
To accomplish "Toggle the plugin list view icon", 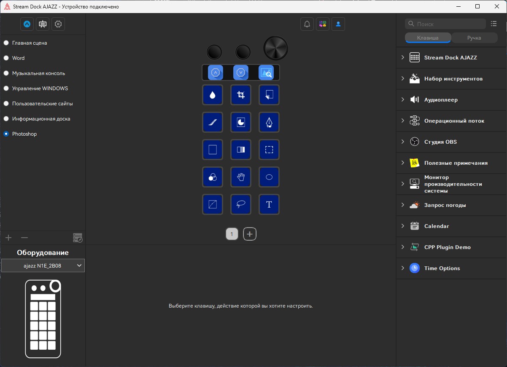I will point(494,24).
